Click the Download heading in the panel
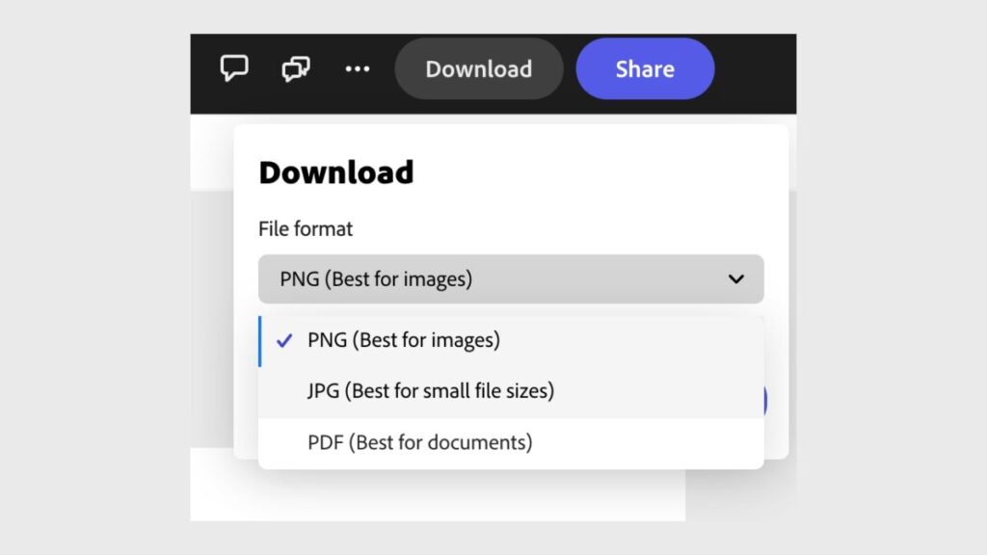This screenshot has height=555, width=987. pyautogui.click(x=336, y=172)
